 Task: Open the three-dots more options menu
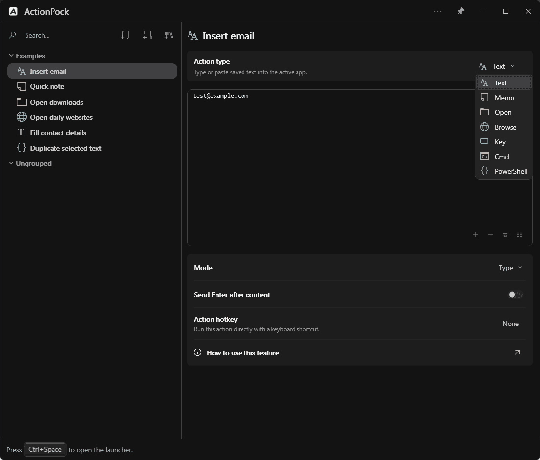(438, 11)
